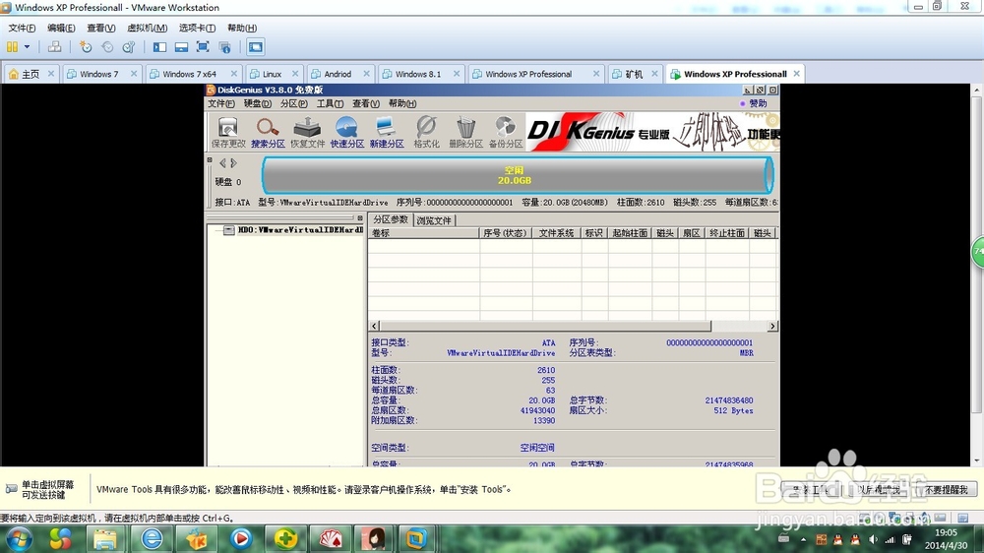This screenshot has width=984, height=553.
Task: Switch to the Andriod tab
Action: [x=338, y=74]
